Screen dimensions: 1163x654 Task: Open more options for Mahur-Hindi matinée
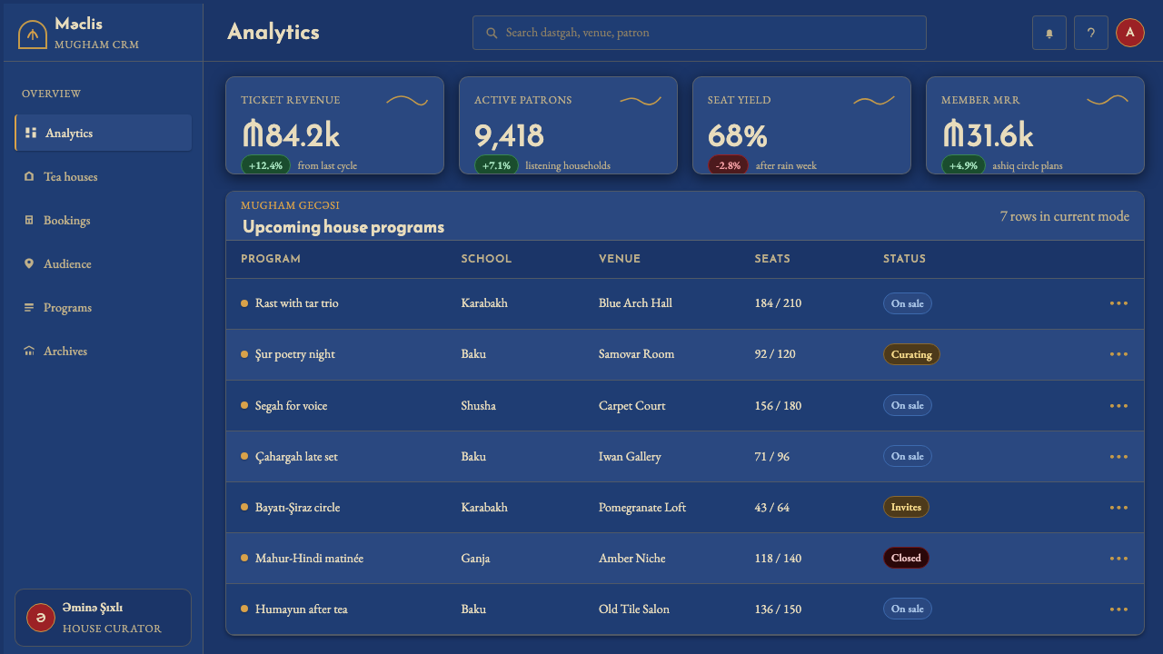[1118, 558]
